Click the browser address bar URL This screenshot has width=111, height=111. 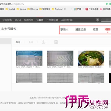12,4
